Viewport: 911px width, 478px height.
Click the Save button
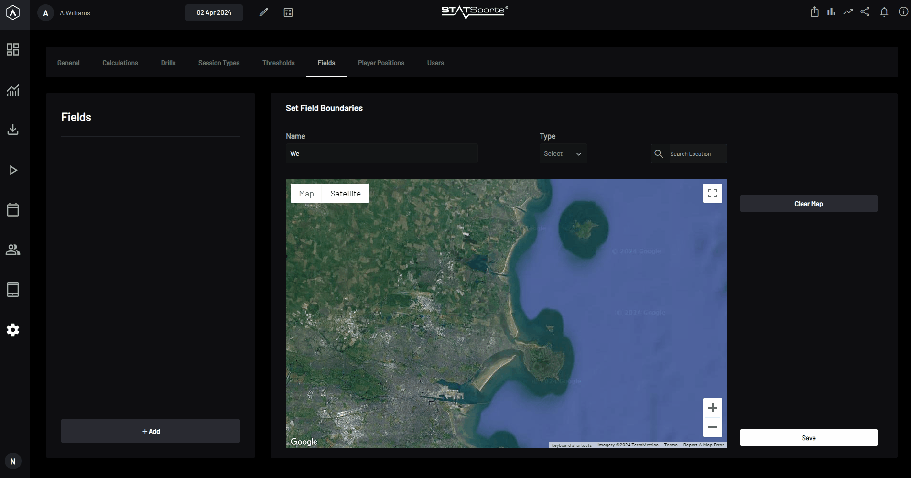(809, 438)
